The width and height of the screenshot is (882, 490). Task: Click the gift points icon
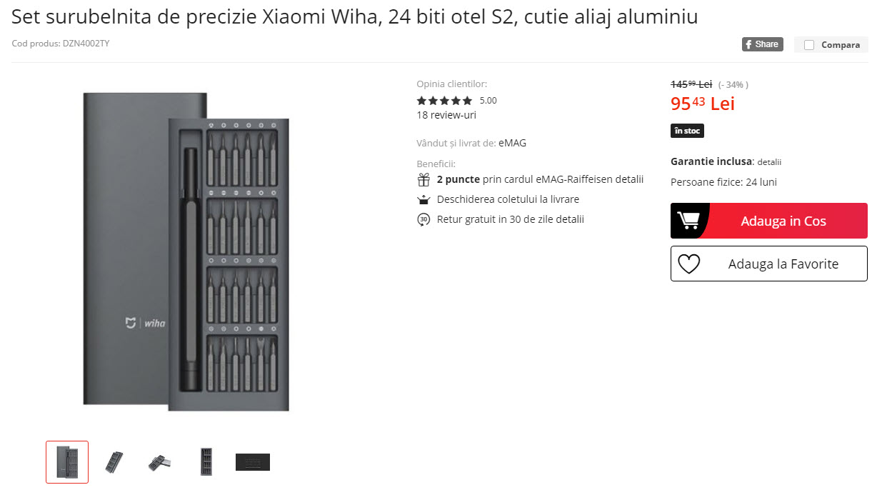(x=424, y=180)
